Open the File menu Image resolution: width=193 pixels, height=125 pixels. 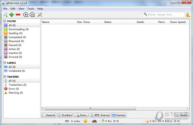tap(5, 9)
